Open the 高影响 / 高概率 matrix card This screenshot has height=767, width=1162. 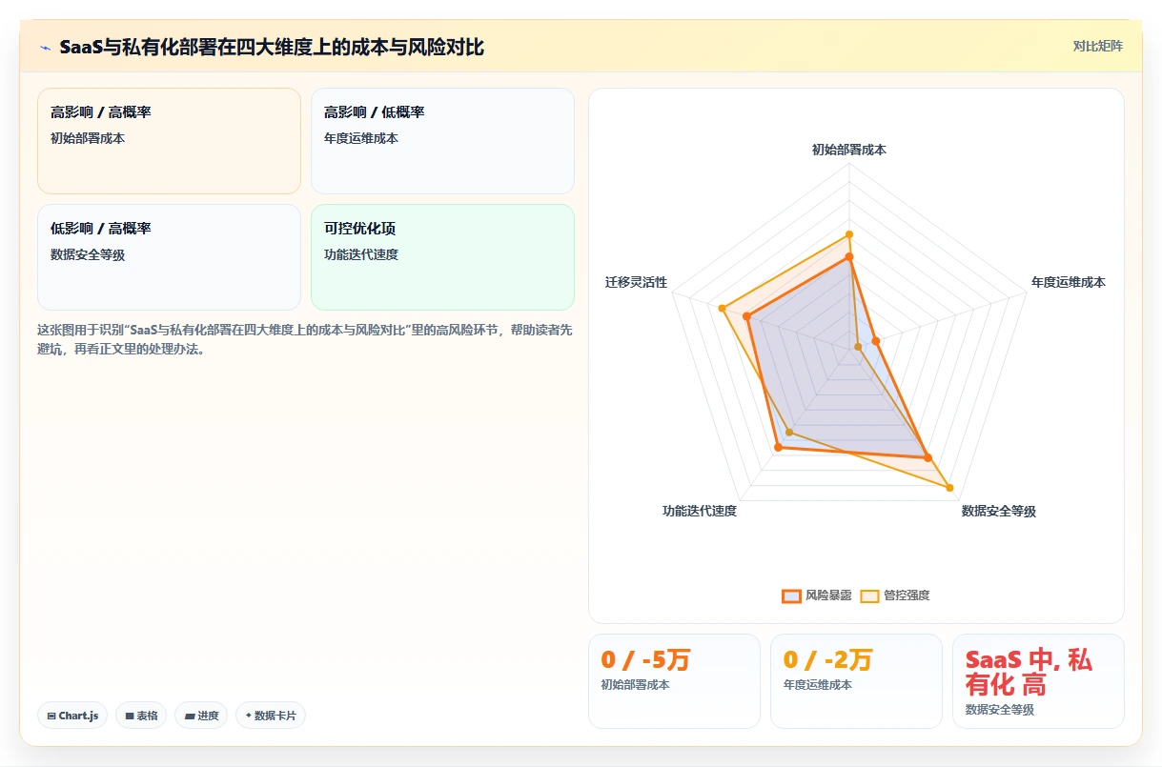[x=169, y=141]
